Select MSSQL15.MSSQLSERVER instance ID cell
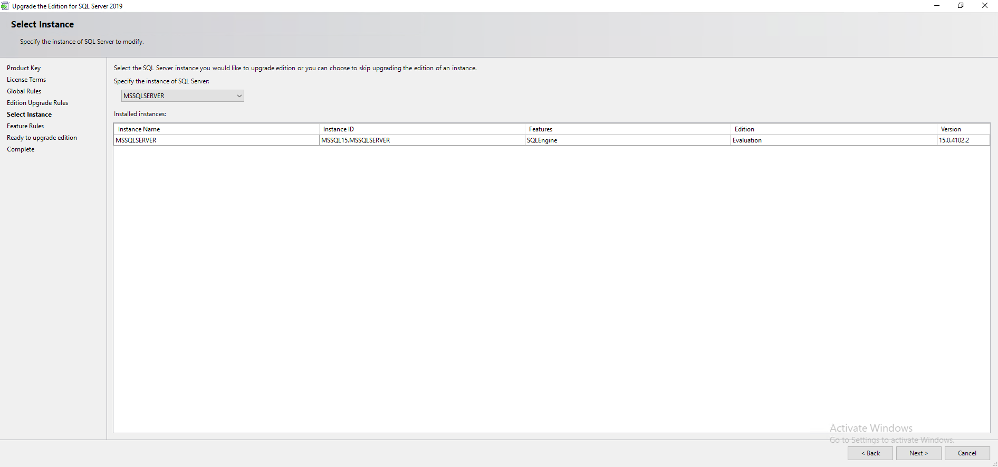Viewport: 998px width, 467px height. (x=422, y=140)
